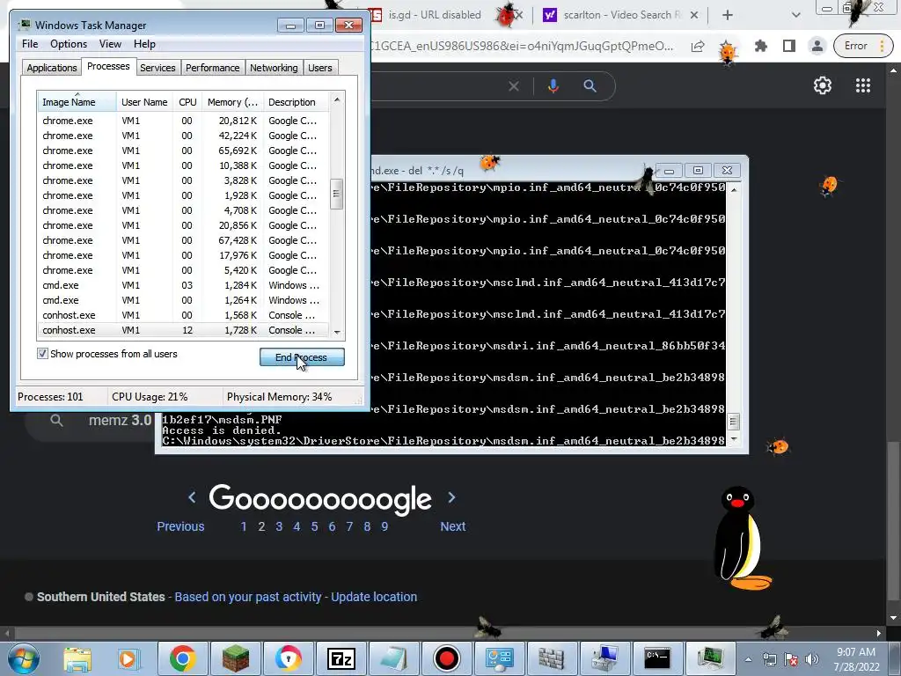
Task: Click previous chevron beside Google logo
Action: (192, 497)
